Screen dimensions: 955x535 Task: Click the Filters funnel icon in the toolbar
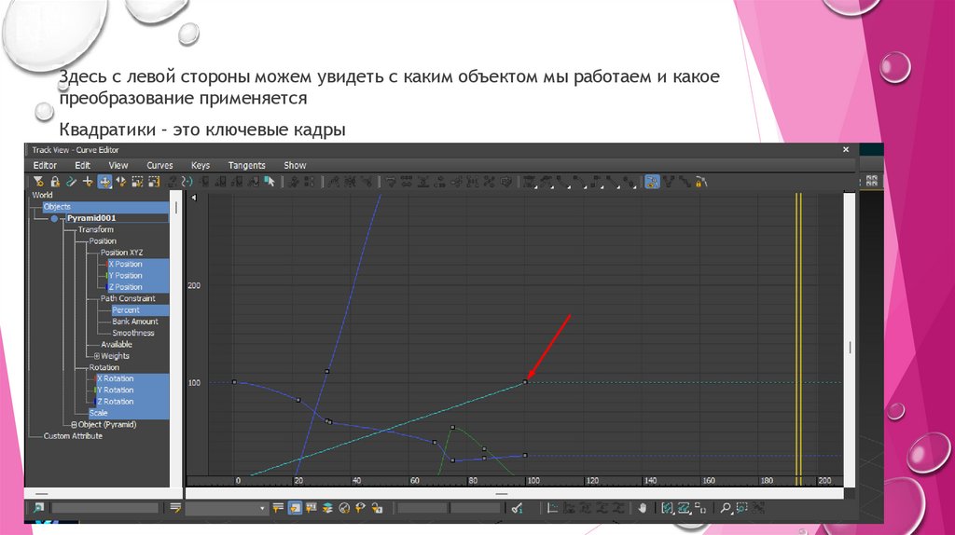(x=38, y=182)
